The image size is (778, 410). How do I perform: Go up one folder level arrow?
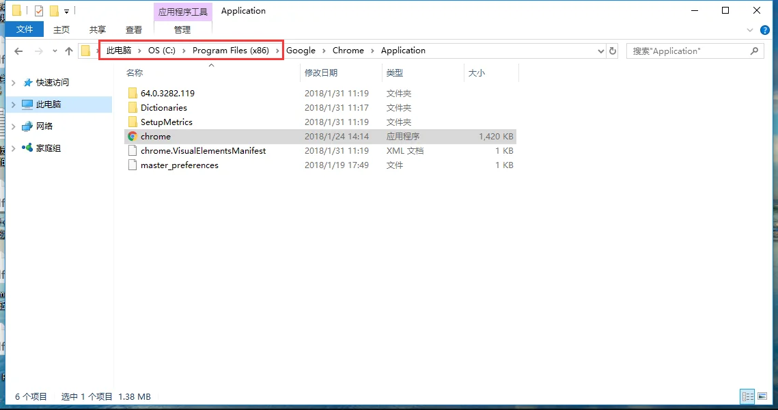point(68,51)
